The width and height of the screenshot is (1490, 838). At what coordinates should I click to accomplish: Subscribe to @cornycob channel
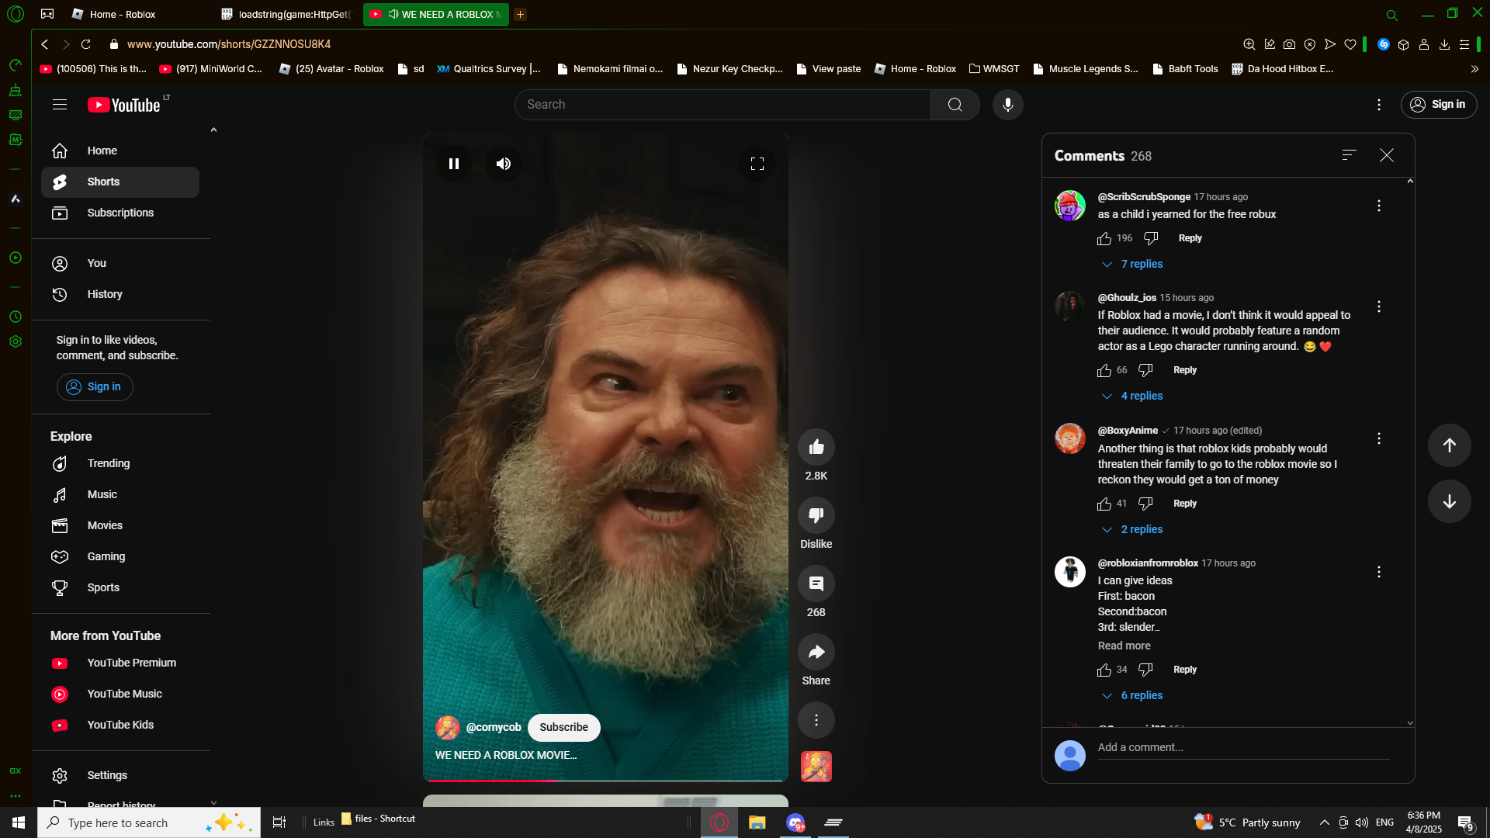pos(563,727)
